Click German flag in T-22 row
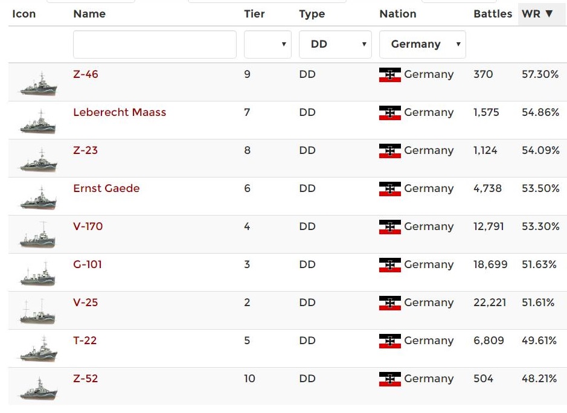Image resolution: width=567 pixels, height=413 pixels. [390, 341]
